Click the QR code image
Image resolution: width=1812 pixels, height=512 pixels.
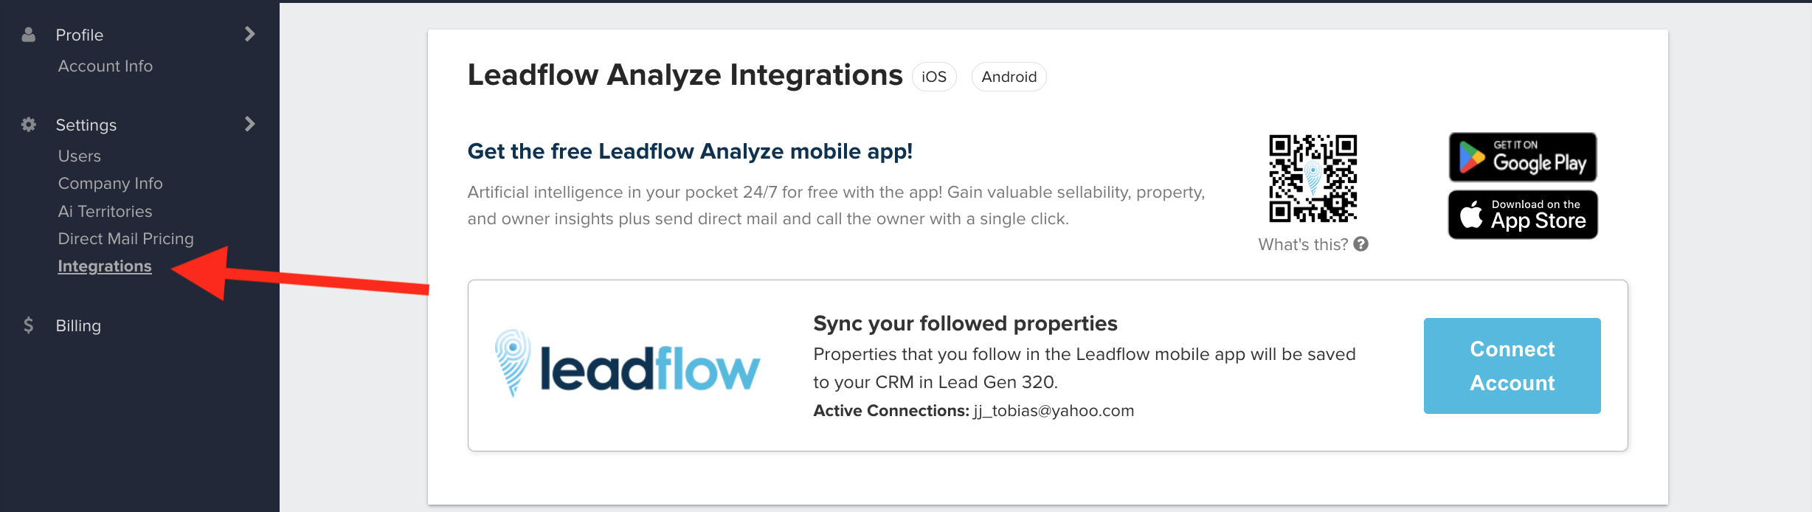coord(1313,179)
